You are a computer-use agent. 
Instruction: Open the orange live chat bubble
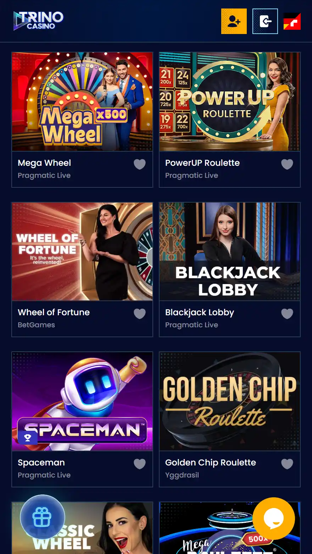[x=274, y=519]
